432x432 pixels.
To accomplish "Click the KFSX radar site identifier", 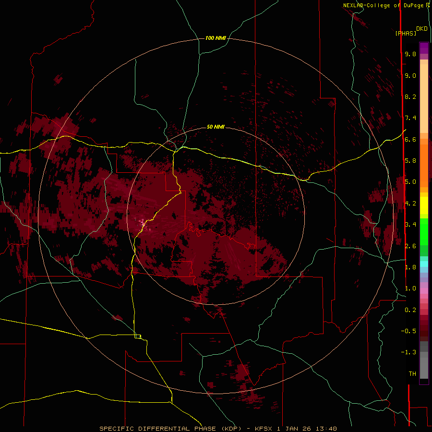I will (x=264, y=429).
